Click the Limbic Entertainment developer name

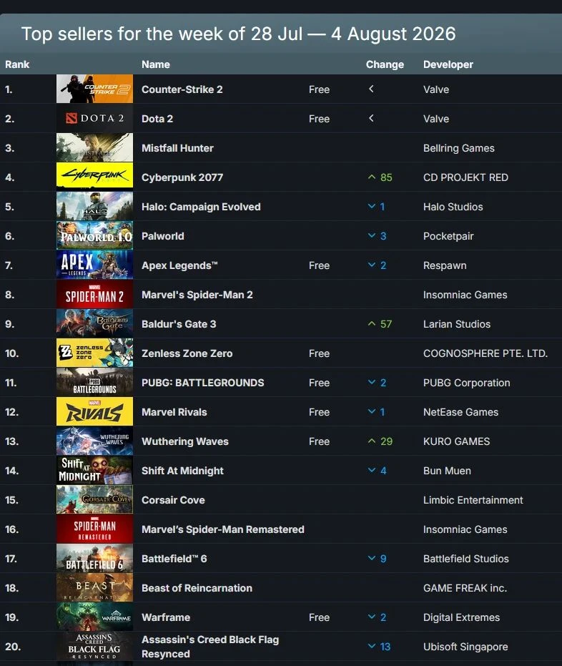pyautogui.click(x=473, y=499)
